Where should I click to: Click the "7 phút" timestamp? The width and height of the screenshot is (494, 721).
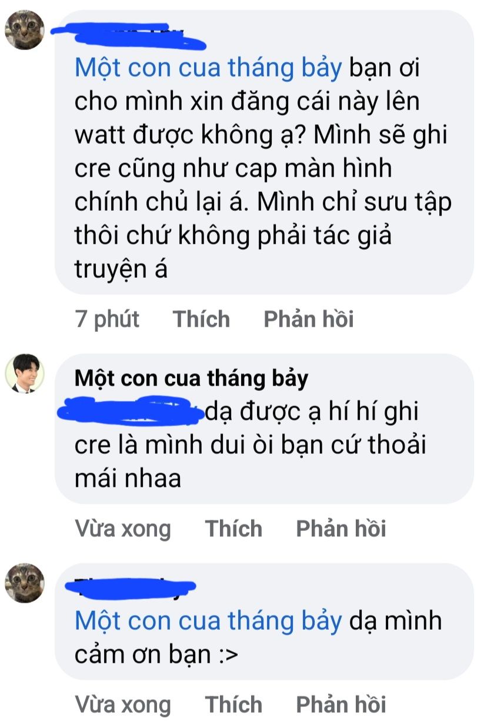click(x=108, y=319)
